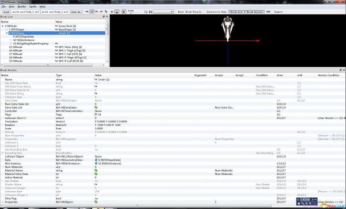Click the Play animation button
Screen dimensions: 346x209
coord(124,12)
